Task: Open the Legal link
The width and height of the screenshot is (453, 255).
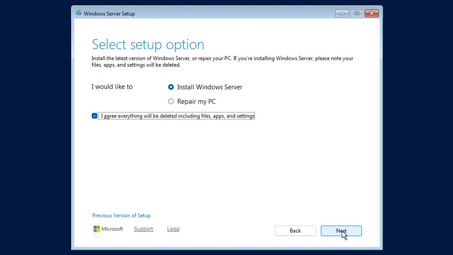Action: click(x=173, y=229)
